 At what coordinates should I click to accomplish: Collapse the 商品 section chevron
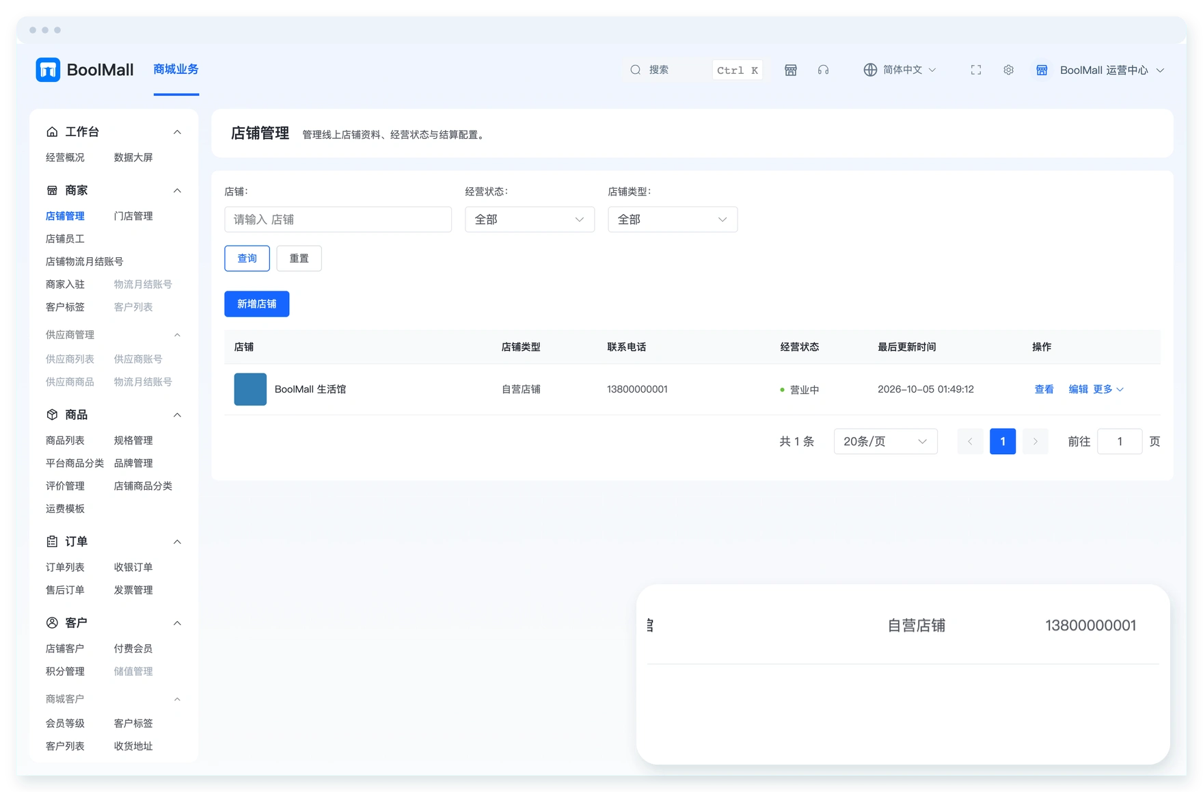coord(177,415)
